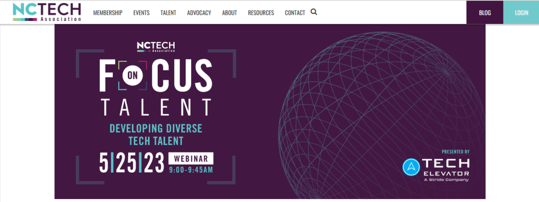Open the Advocacy menu

(199, 12)
